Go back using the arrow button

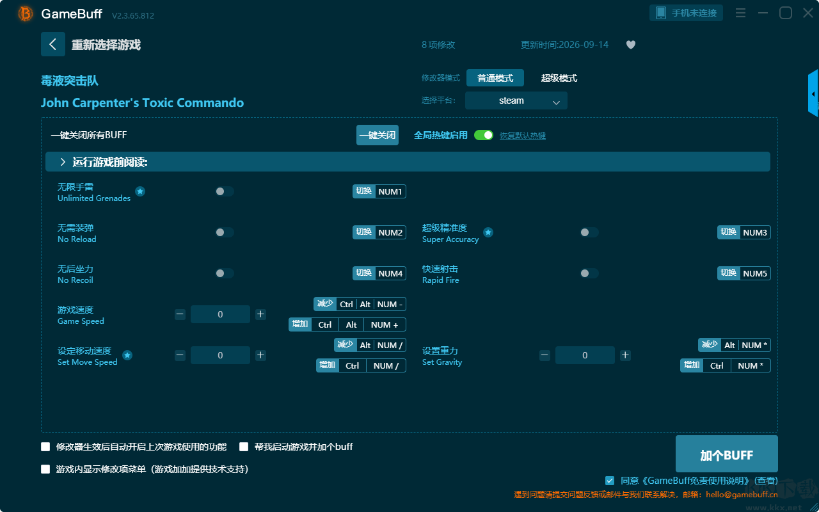(53, 44)
